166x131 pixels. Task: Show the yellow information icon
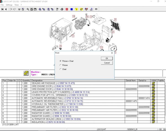[76, 9]
